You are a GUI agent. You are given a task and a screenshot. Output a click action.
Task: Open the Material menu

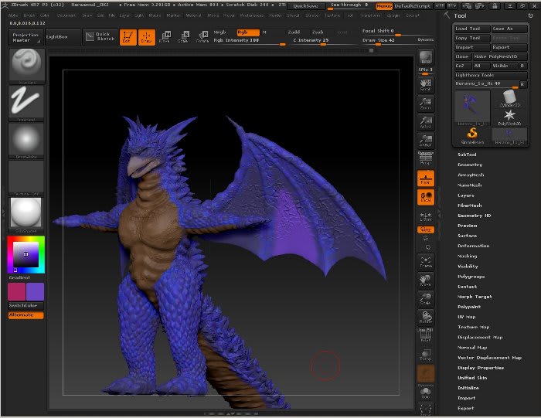(193, 15)
